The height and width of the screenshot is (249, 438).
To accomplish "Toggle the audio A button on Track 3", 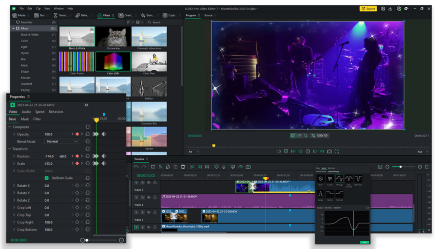I will (x=142, y=212).
